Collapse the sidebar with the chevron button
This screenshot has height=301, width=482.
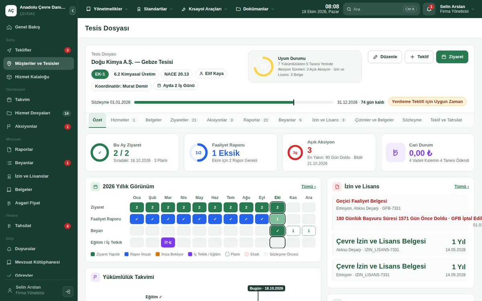(x=72, y=11)
